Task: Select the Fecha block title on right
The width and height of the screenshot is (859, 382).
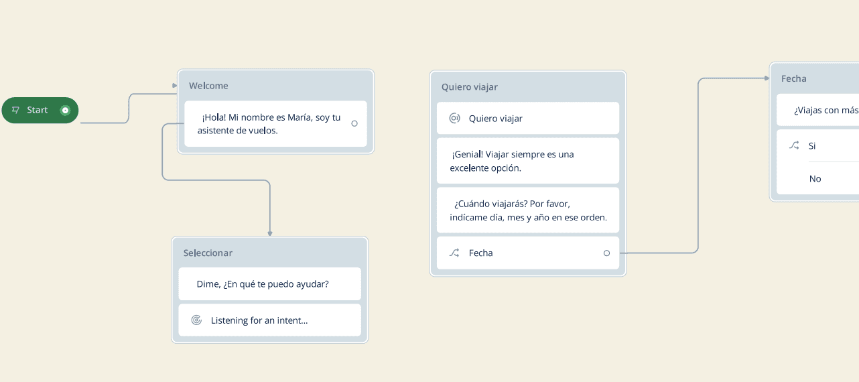Action: pyautogui.click(x=794, y=78)
